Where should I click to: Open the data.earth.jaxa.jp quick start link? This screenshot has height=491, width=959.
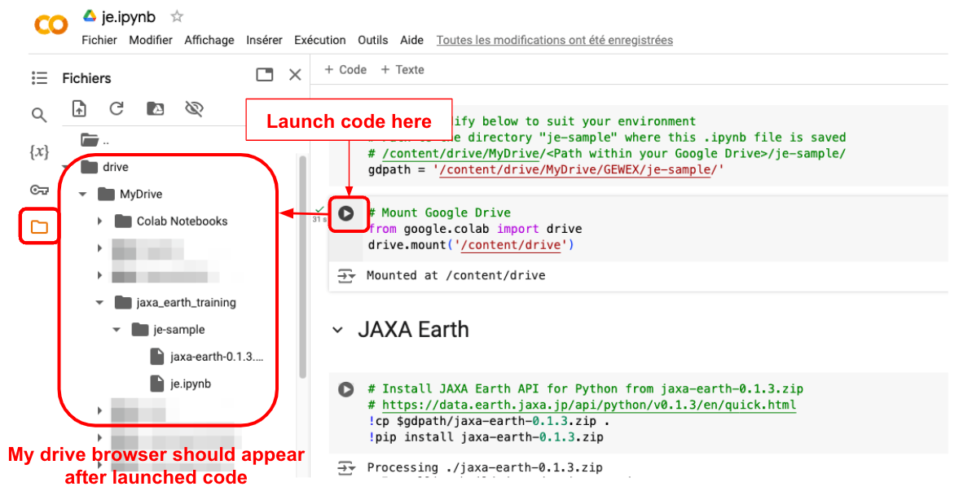(588, 405)
